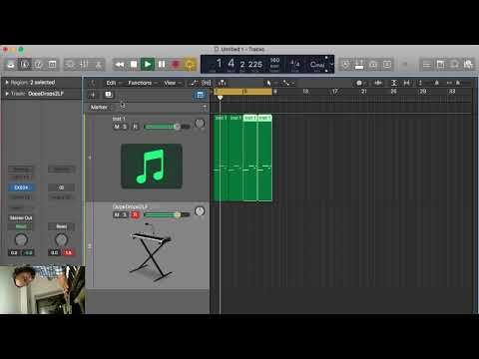Open the left-click pointer tool menu

pos(270,83)
